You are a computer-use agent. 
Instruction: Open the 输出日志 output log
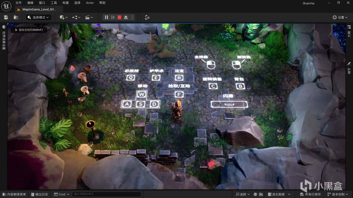(39, 194)
